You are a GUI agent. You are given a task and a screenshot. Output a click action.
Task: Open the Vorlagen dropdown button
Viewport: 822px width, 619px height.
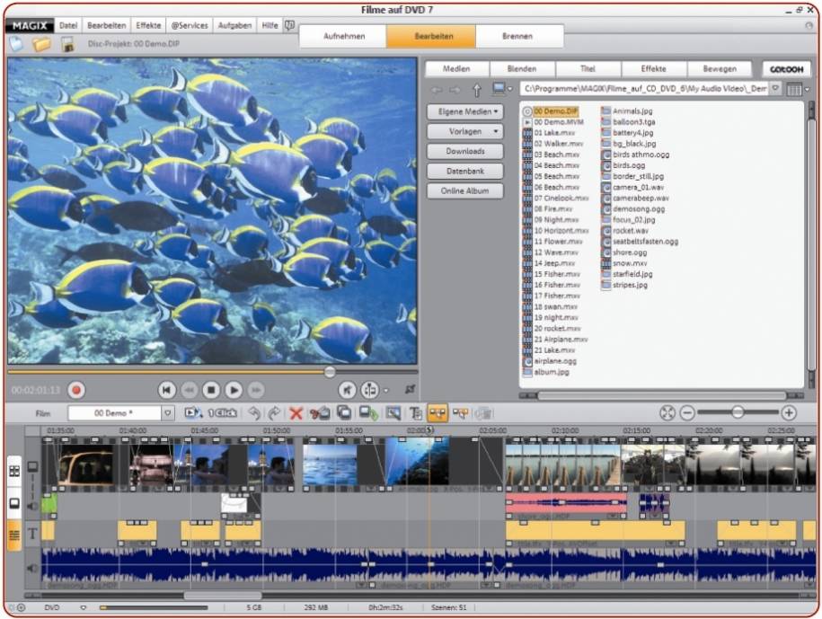[465, 131]
